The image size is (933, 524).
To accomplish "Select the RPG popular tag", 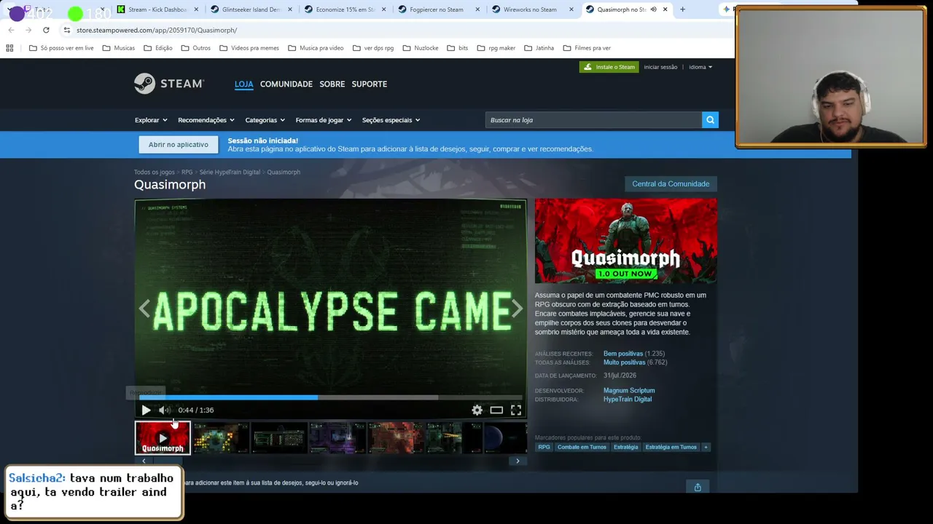I will click(x=544, y=447).
